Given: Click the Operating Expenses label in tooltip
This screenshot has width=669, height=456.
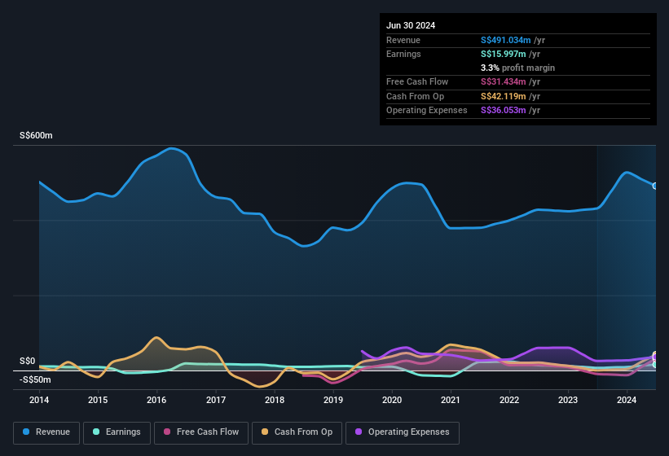Looking at the screenshot, I should pyautogui.click(x=427, y=110).
